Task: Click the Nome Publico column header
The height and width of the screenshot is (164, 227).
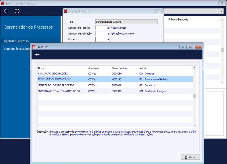Action: [125, 68]
